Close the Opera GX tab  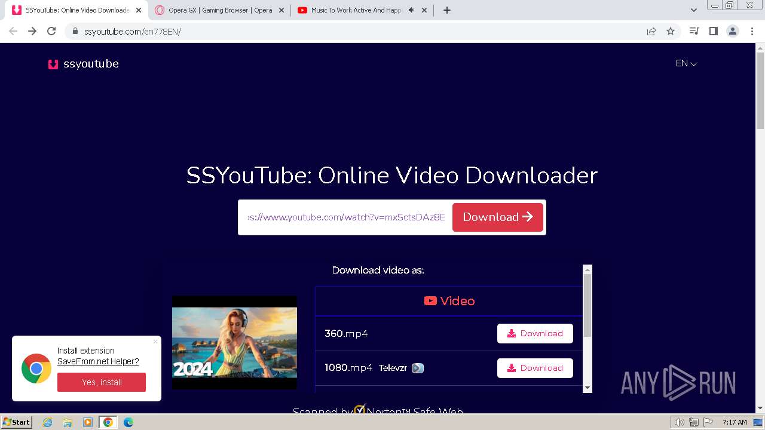[x=281, y=10]
